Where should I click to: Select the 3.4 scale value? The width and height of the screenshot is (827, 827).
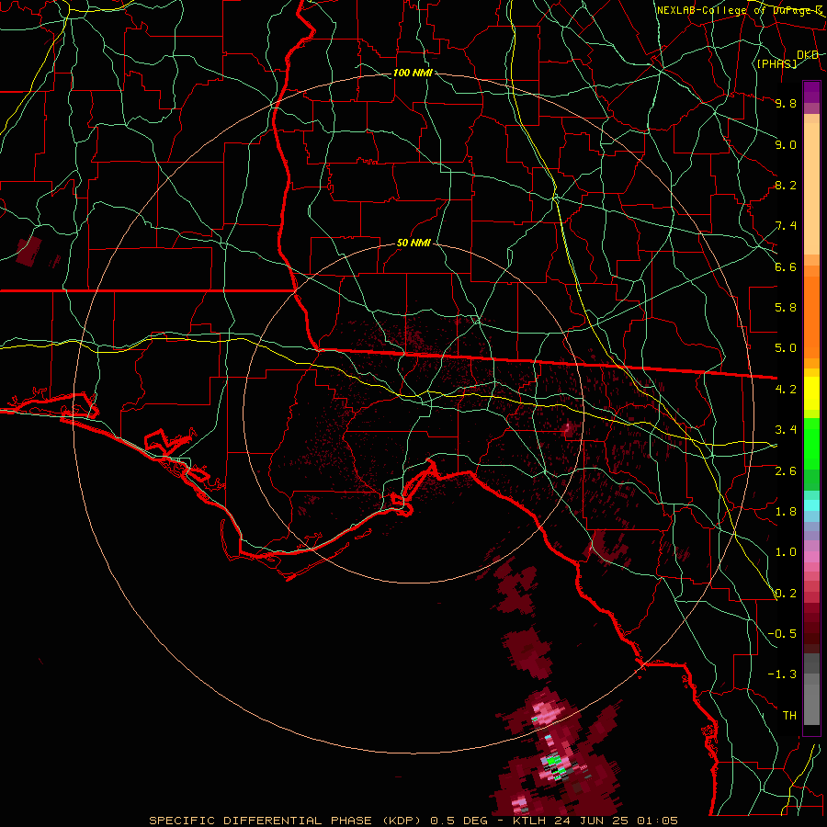[786, 430]
